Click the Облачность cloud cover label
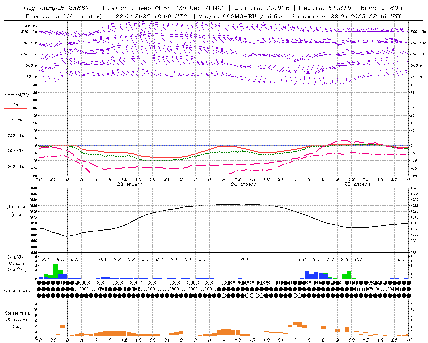428x343 pixels. coord(17,291)
